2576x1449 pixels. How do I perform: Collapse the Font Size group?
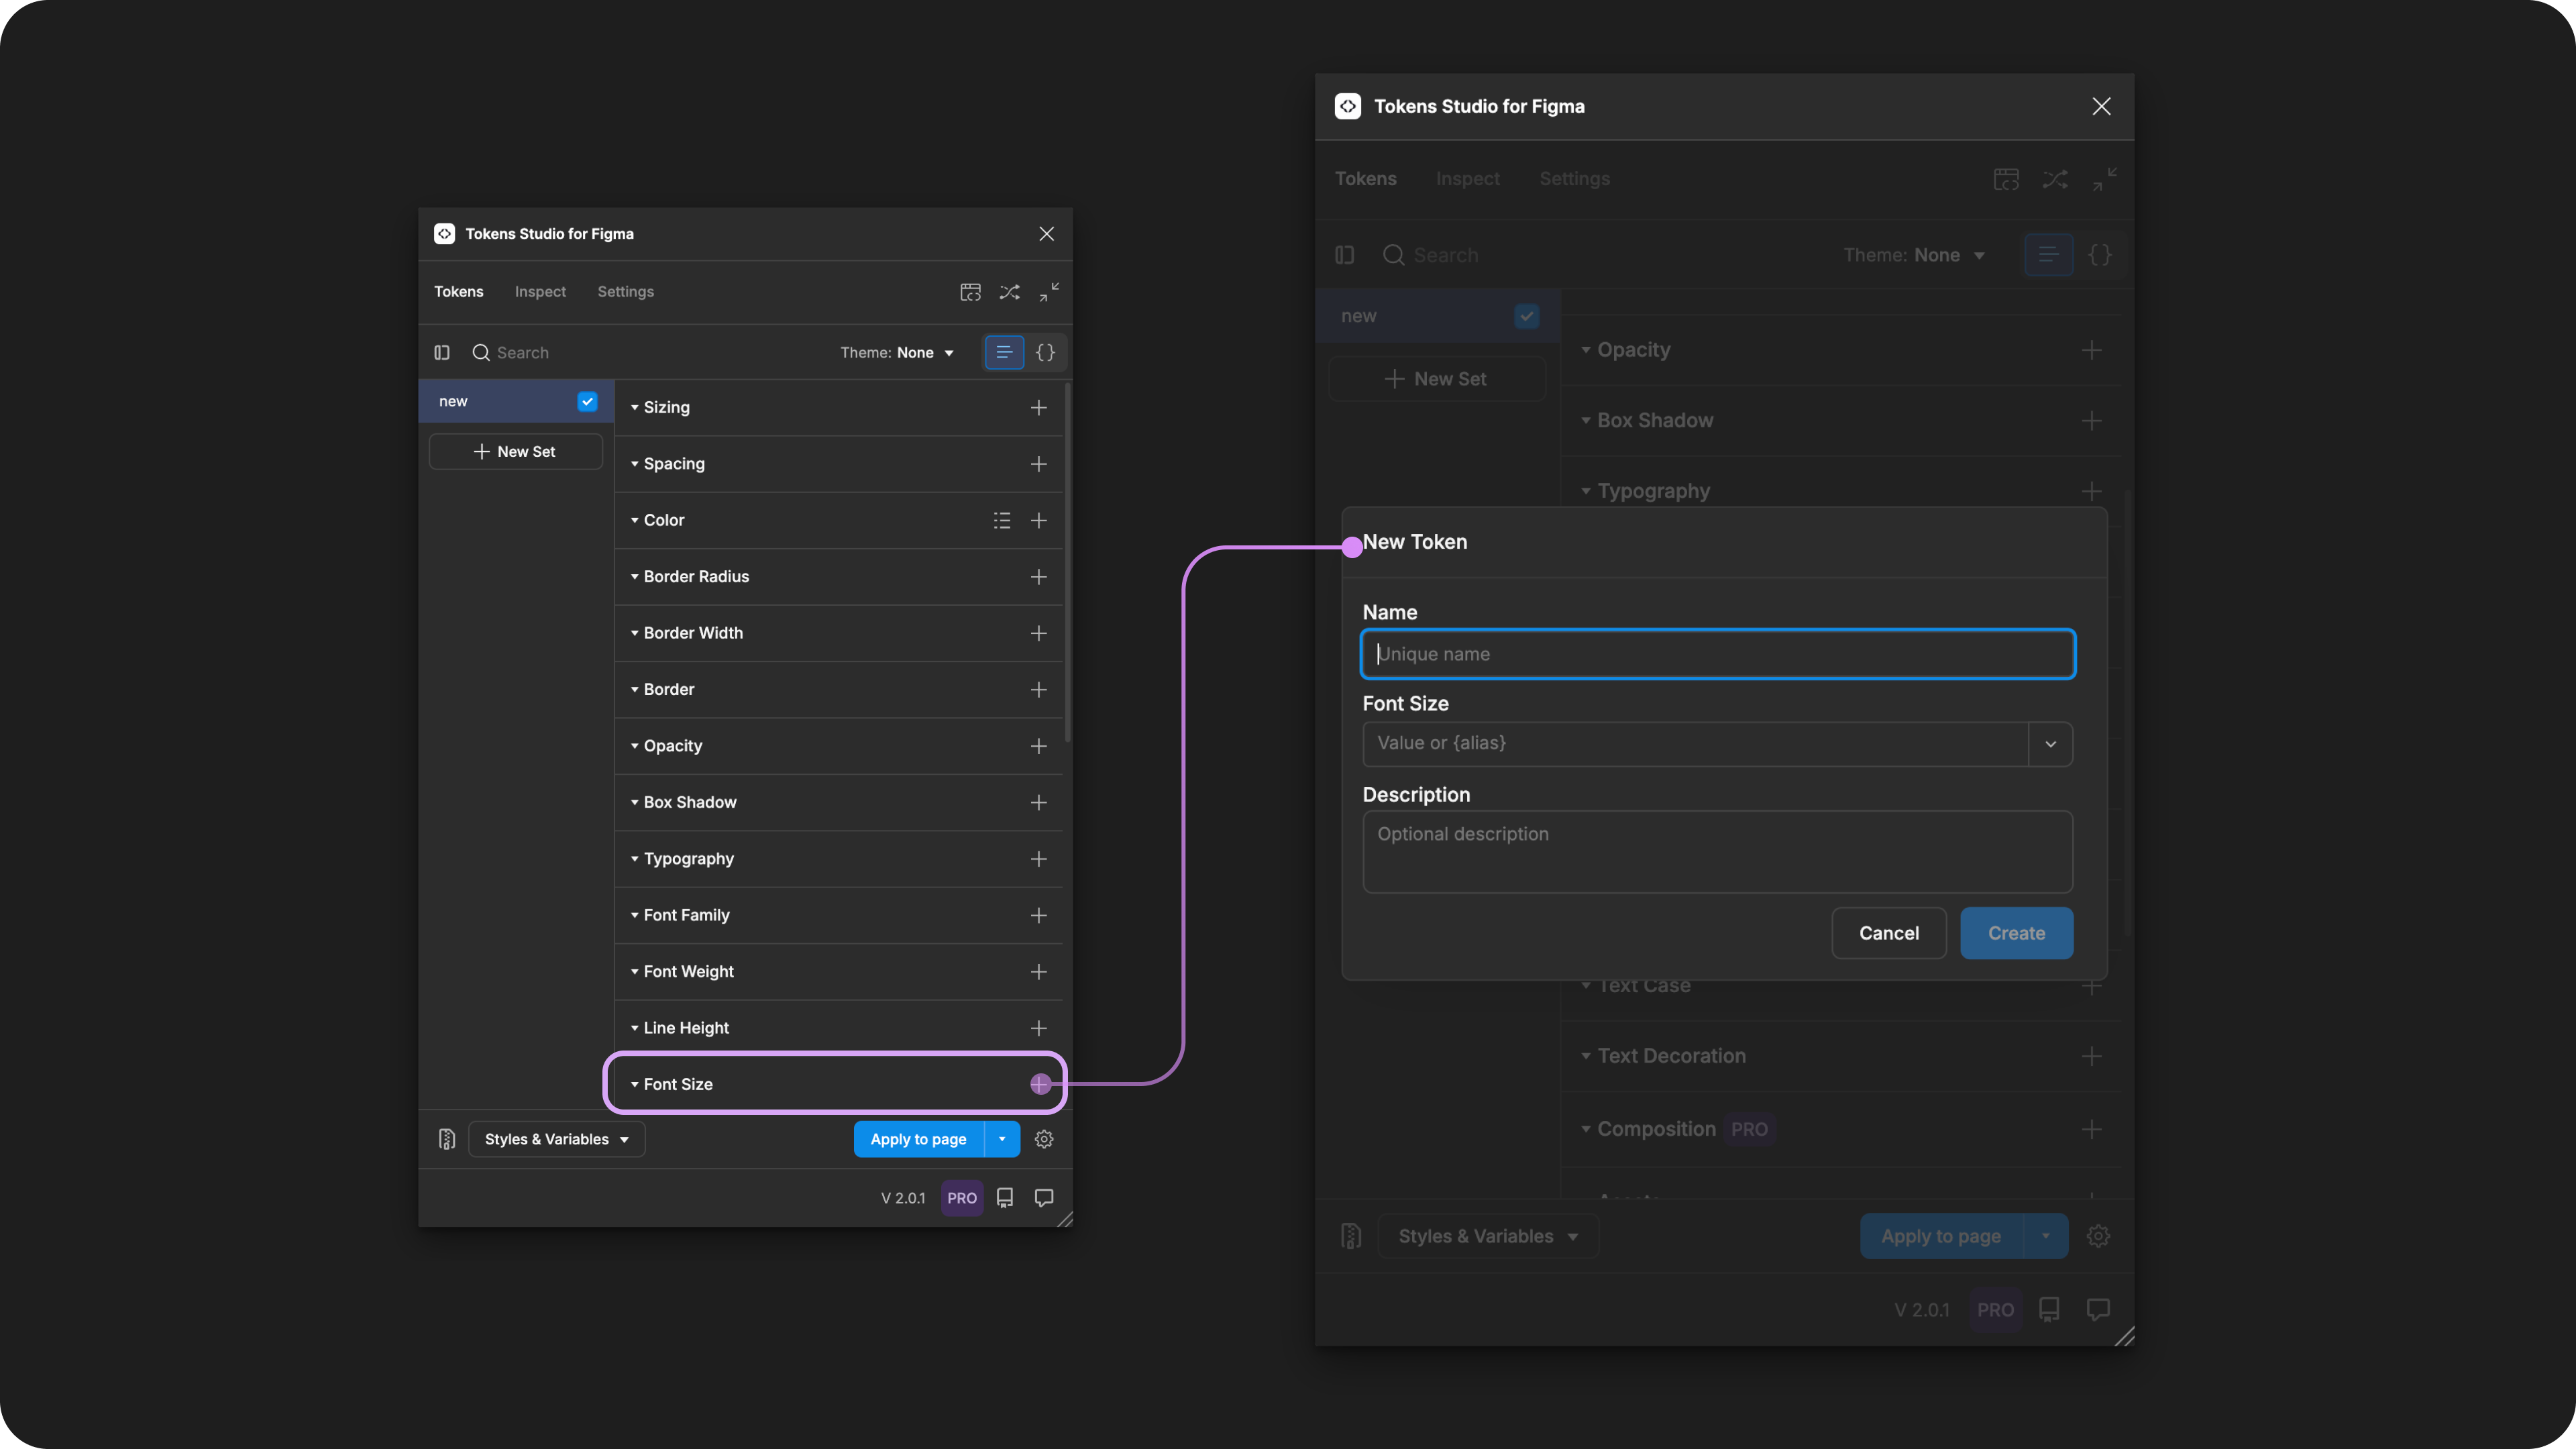634,1084
